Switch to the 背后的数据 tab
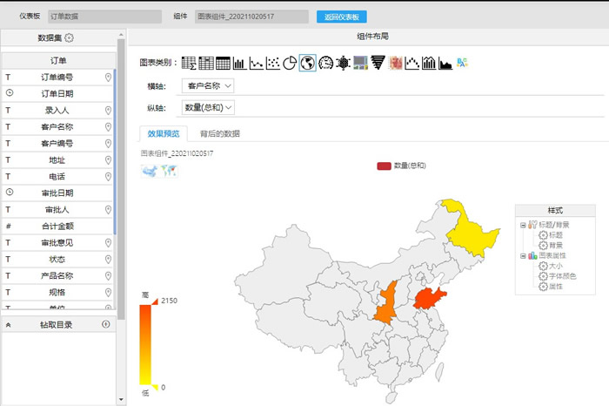This screenshot has width=609, height=406. pos(219,133)
